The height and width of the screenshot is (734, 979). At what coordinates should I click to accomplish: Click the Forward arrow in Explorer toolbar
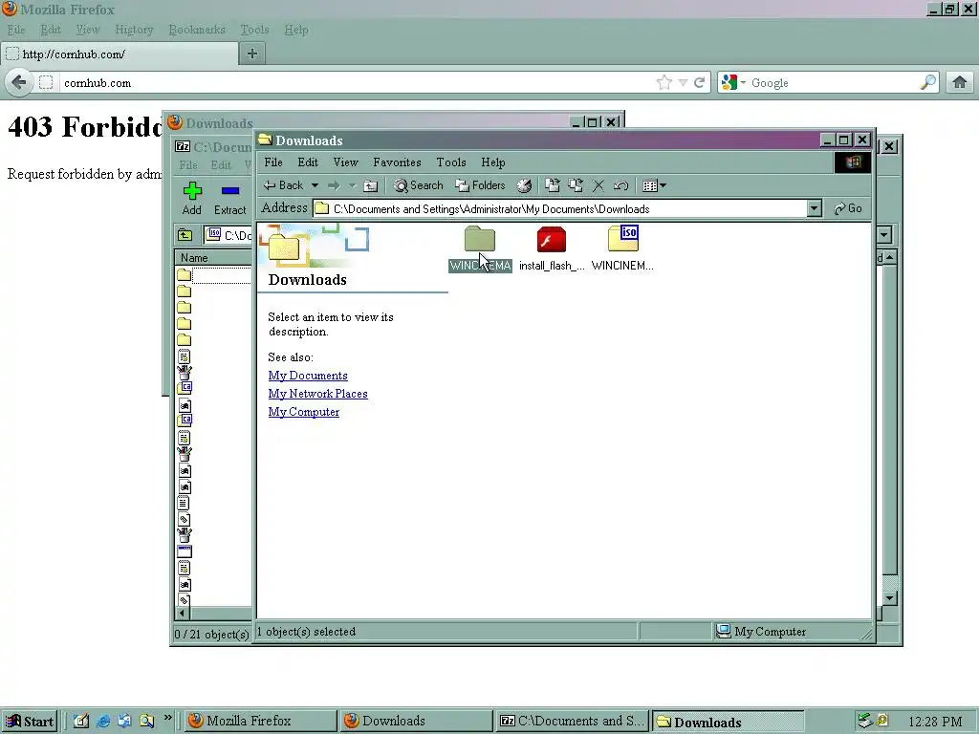coord(334,185)
